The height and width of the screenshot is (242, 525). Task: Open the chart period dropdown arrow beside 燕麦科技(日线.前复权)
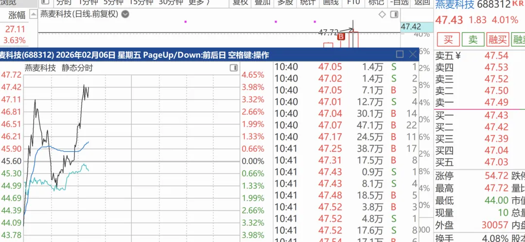(x=125, y=15)
